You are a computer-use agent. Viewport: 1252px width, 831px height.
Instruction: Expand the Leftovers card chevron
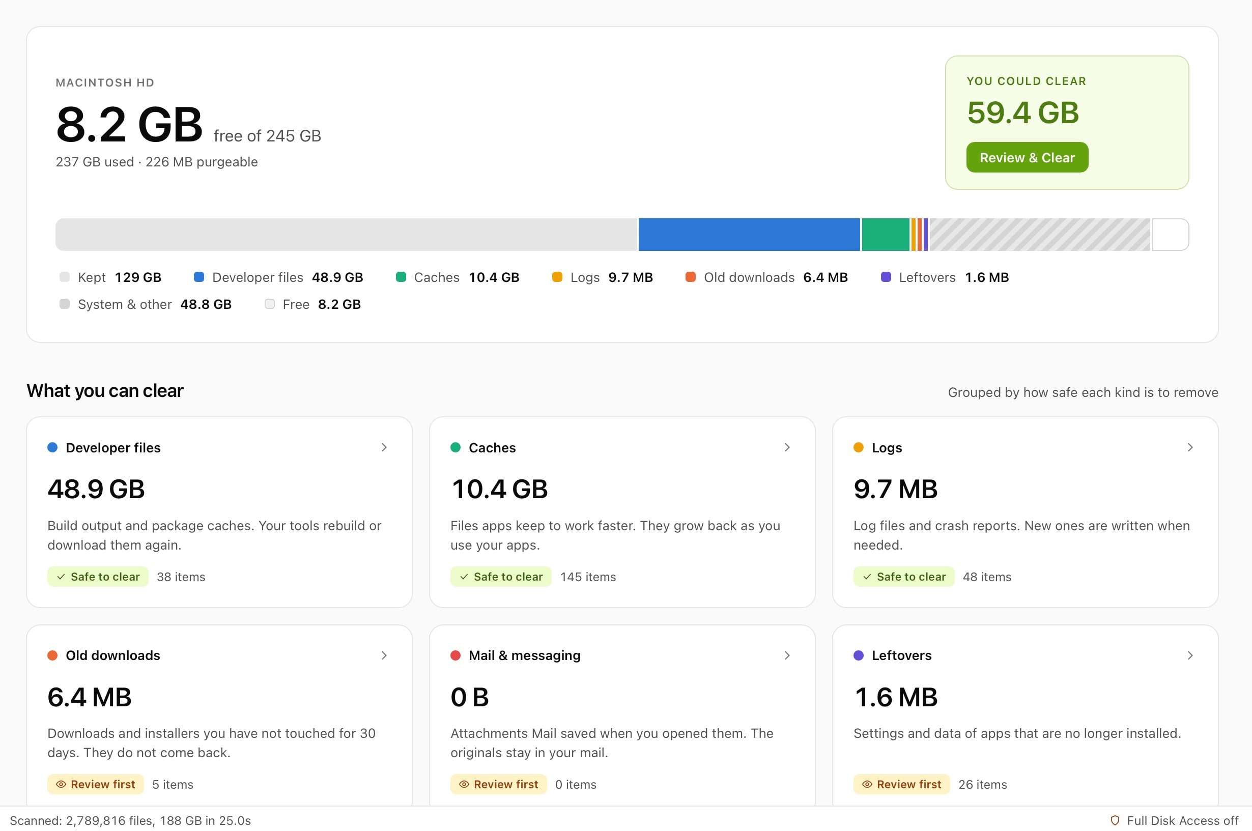[x=1190, y=655]
